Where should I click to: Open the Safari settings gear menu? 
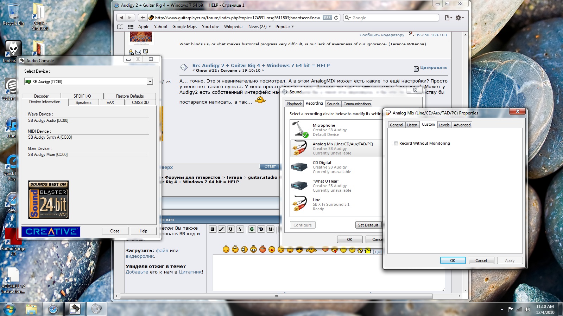460,18
